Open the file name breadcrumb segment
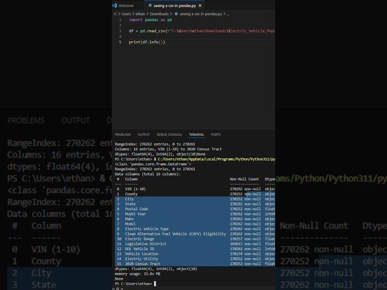 [201, 14]
